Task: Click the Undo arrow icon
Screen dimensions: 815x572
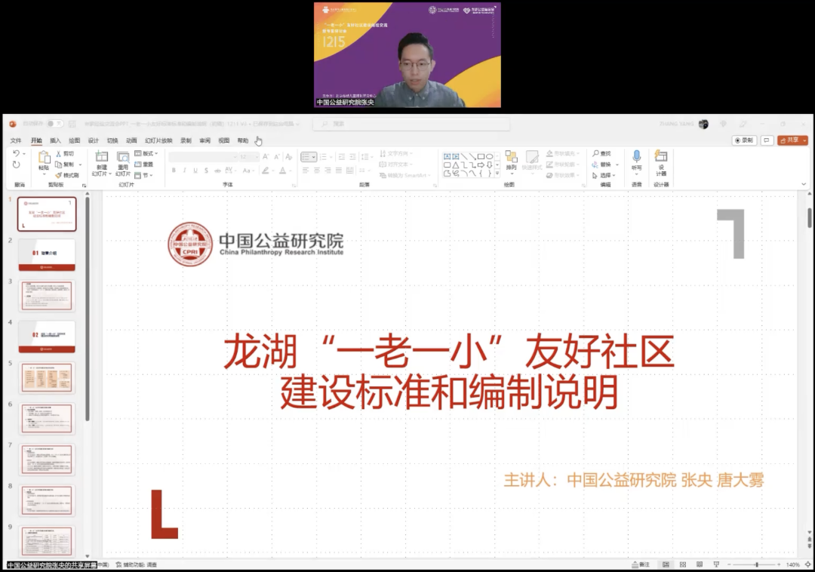Action: click(16, 154)
